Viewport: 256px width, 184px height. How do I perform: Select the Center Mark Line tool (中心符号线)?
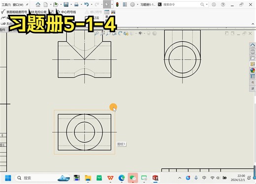coord(66,12)
